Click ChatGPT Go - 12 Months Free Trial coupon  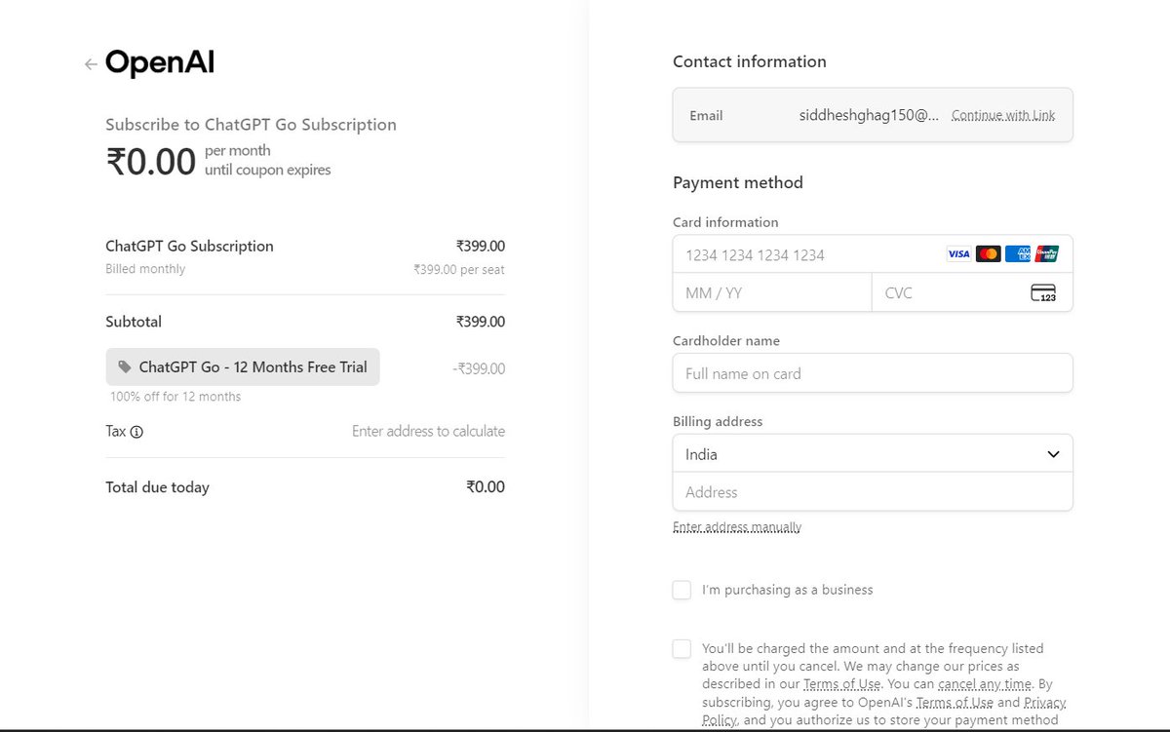[x=243, y=367]
